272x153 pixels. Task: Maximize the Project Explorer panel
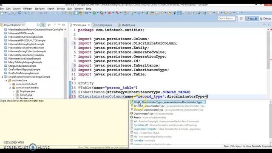[x=63, y=25]
